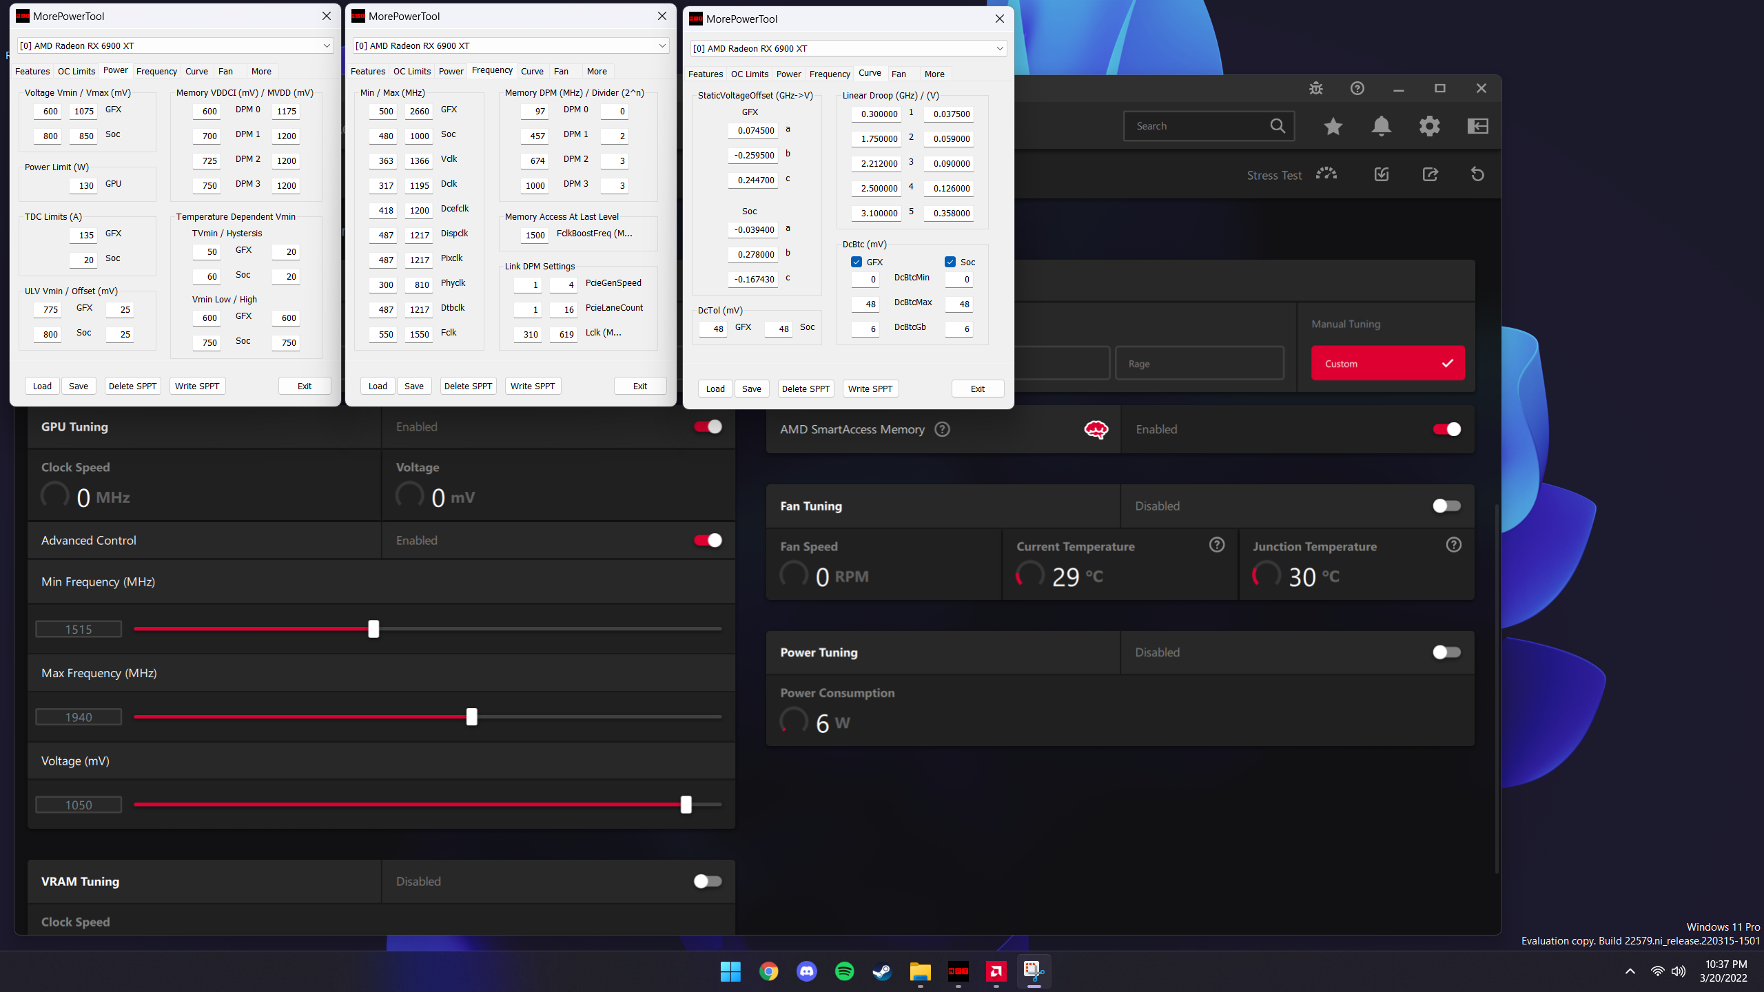The image size is (1764, 992).
Task: Open the AMD Radeon RX 6900 XT device dropdown
Action: pos(175,45)
